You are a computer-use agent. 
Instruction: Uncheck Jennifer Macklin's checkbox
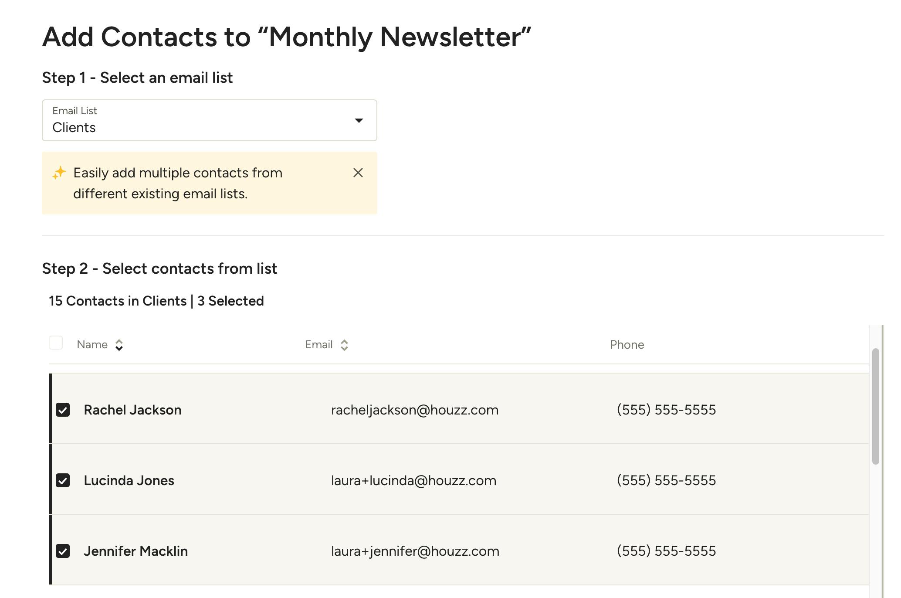63,551
